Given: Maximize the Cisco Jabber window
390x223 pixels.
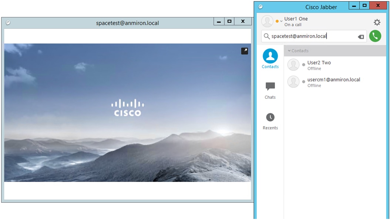Looking at the screenshot, I should pos(364,6).
